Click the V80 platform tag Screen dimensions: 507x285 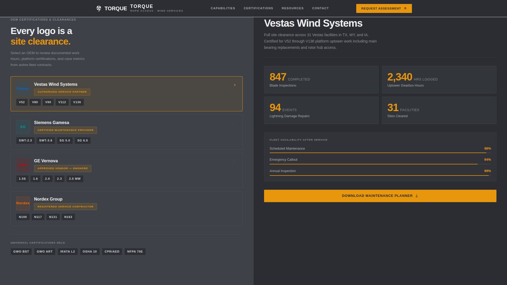pos(35,102)
